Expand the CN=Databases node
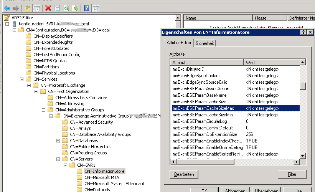315x192 pixels. (x=58, y=141)
